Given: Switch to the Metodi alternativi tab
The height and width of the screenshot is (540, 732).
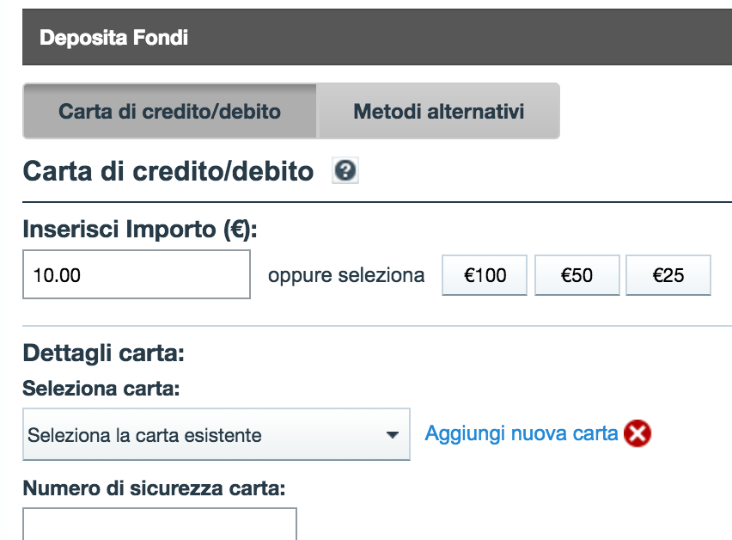Looking at the screenshot, I should (x=439, y=111).
